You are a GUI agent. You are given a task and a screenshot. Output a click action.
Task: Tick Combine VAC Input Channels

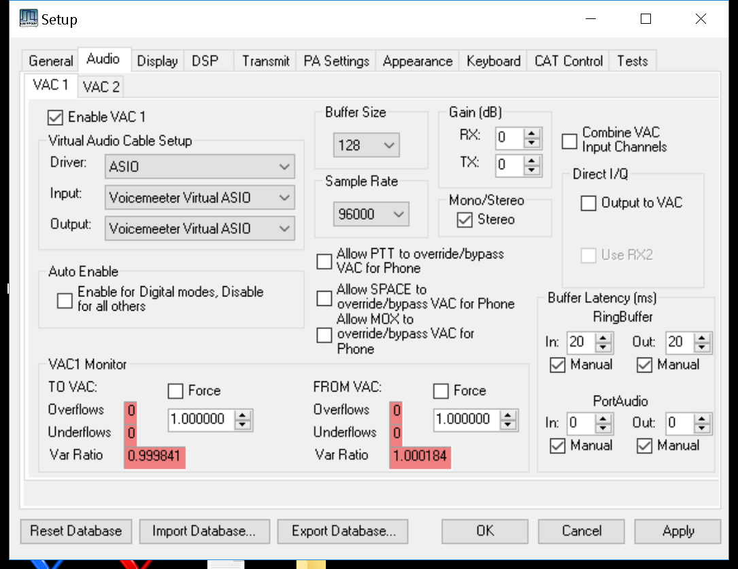tap(569, 141)
